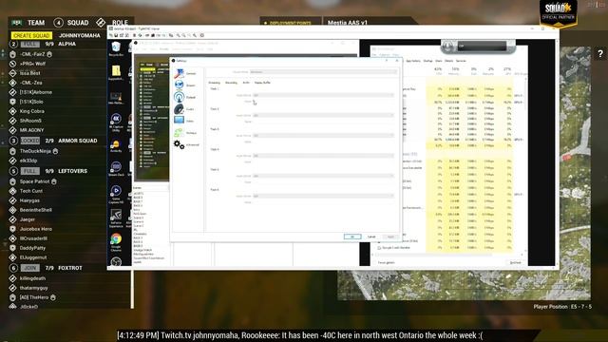Switch to Recording tab in Output settings
Viewport: 608px width, 342px height.
point(231,83)
